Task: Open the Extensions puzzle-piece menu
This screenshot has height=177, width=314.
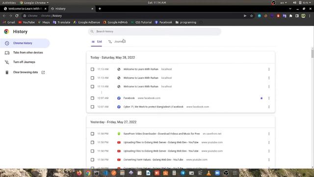Action: (x=291, y=16)
